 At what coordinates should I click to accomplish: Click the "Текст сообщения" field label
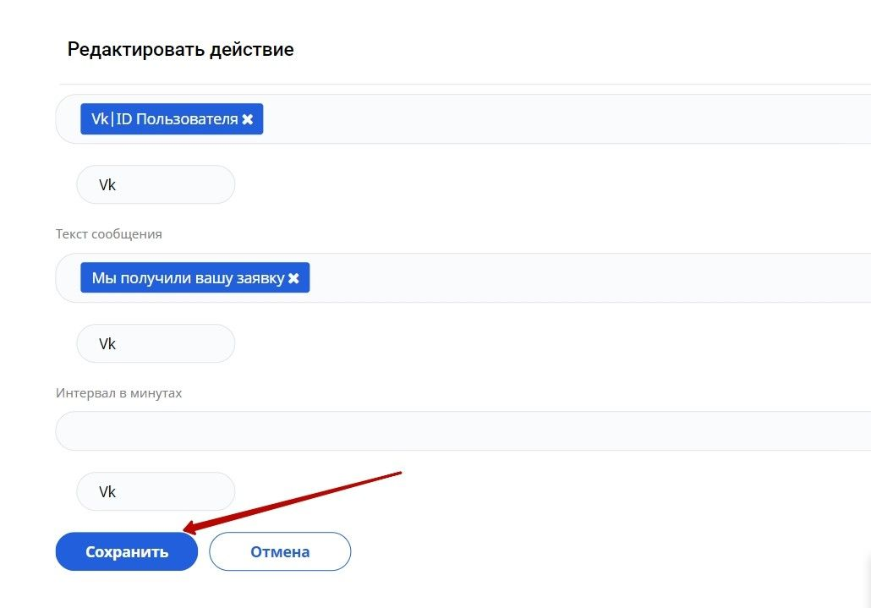109,234
